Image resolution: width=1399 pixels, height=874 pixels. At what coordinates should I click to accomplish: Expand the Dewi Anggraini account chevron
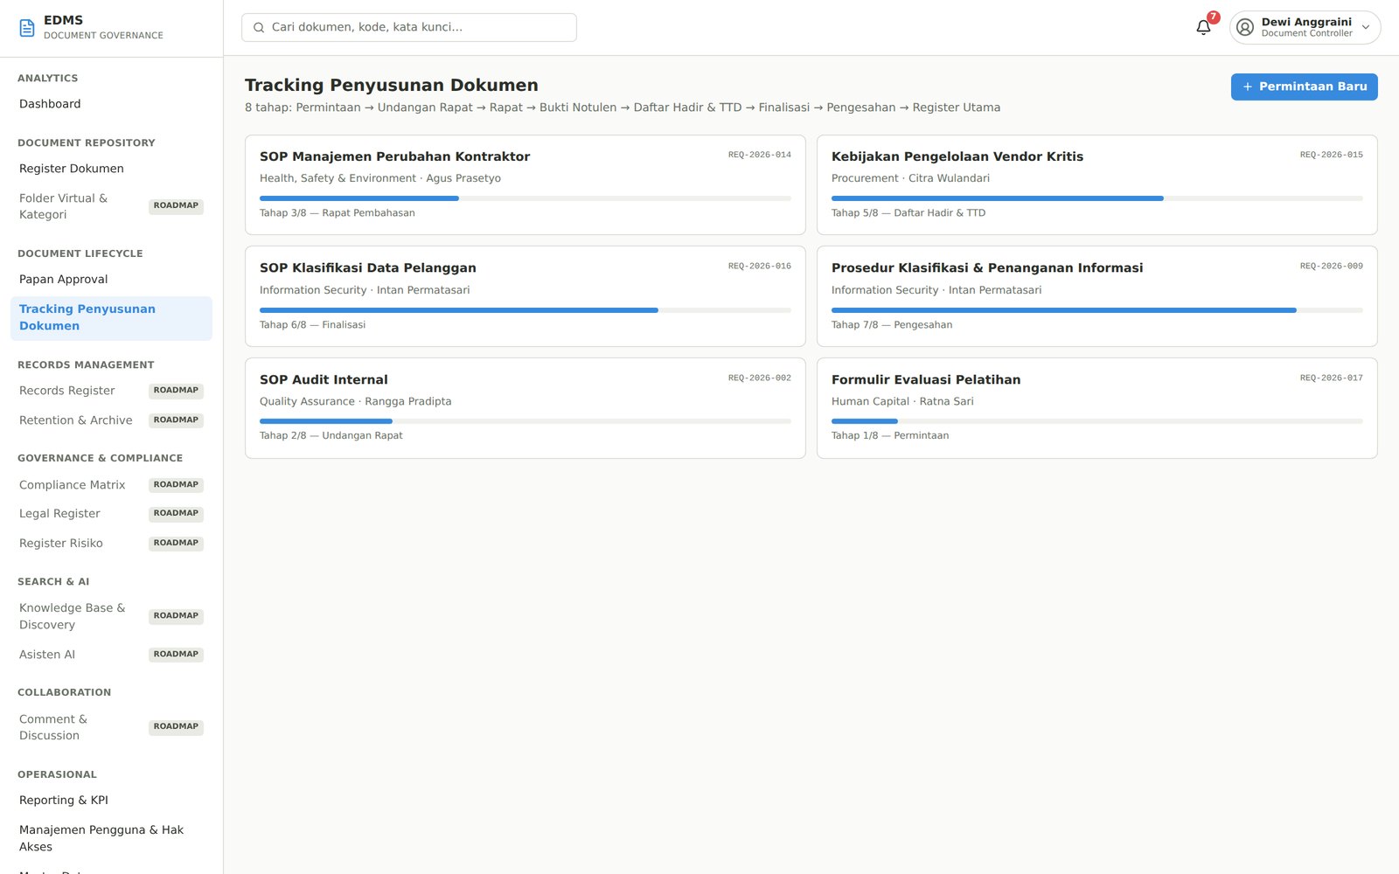1366,28
